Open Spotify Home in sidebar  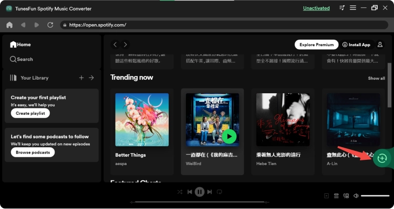click(x=20, y=45)
